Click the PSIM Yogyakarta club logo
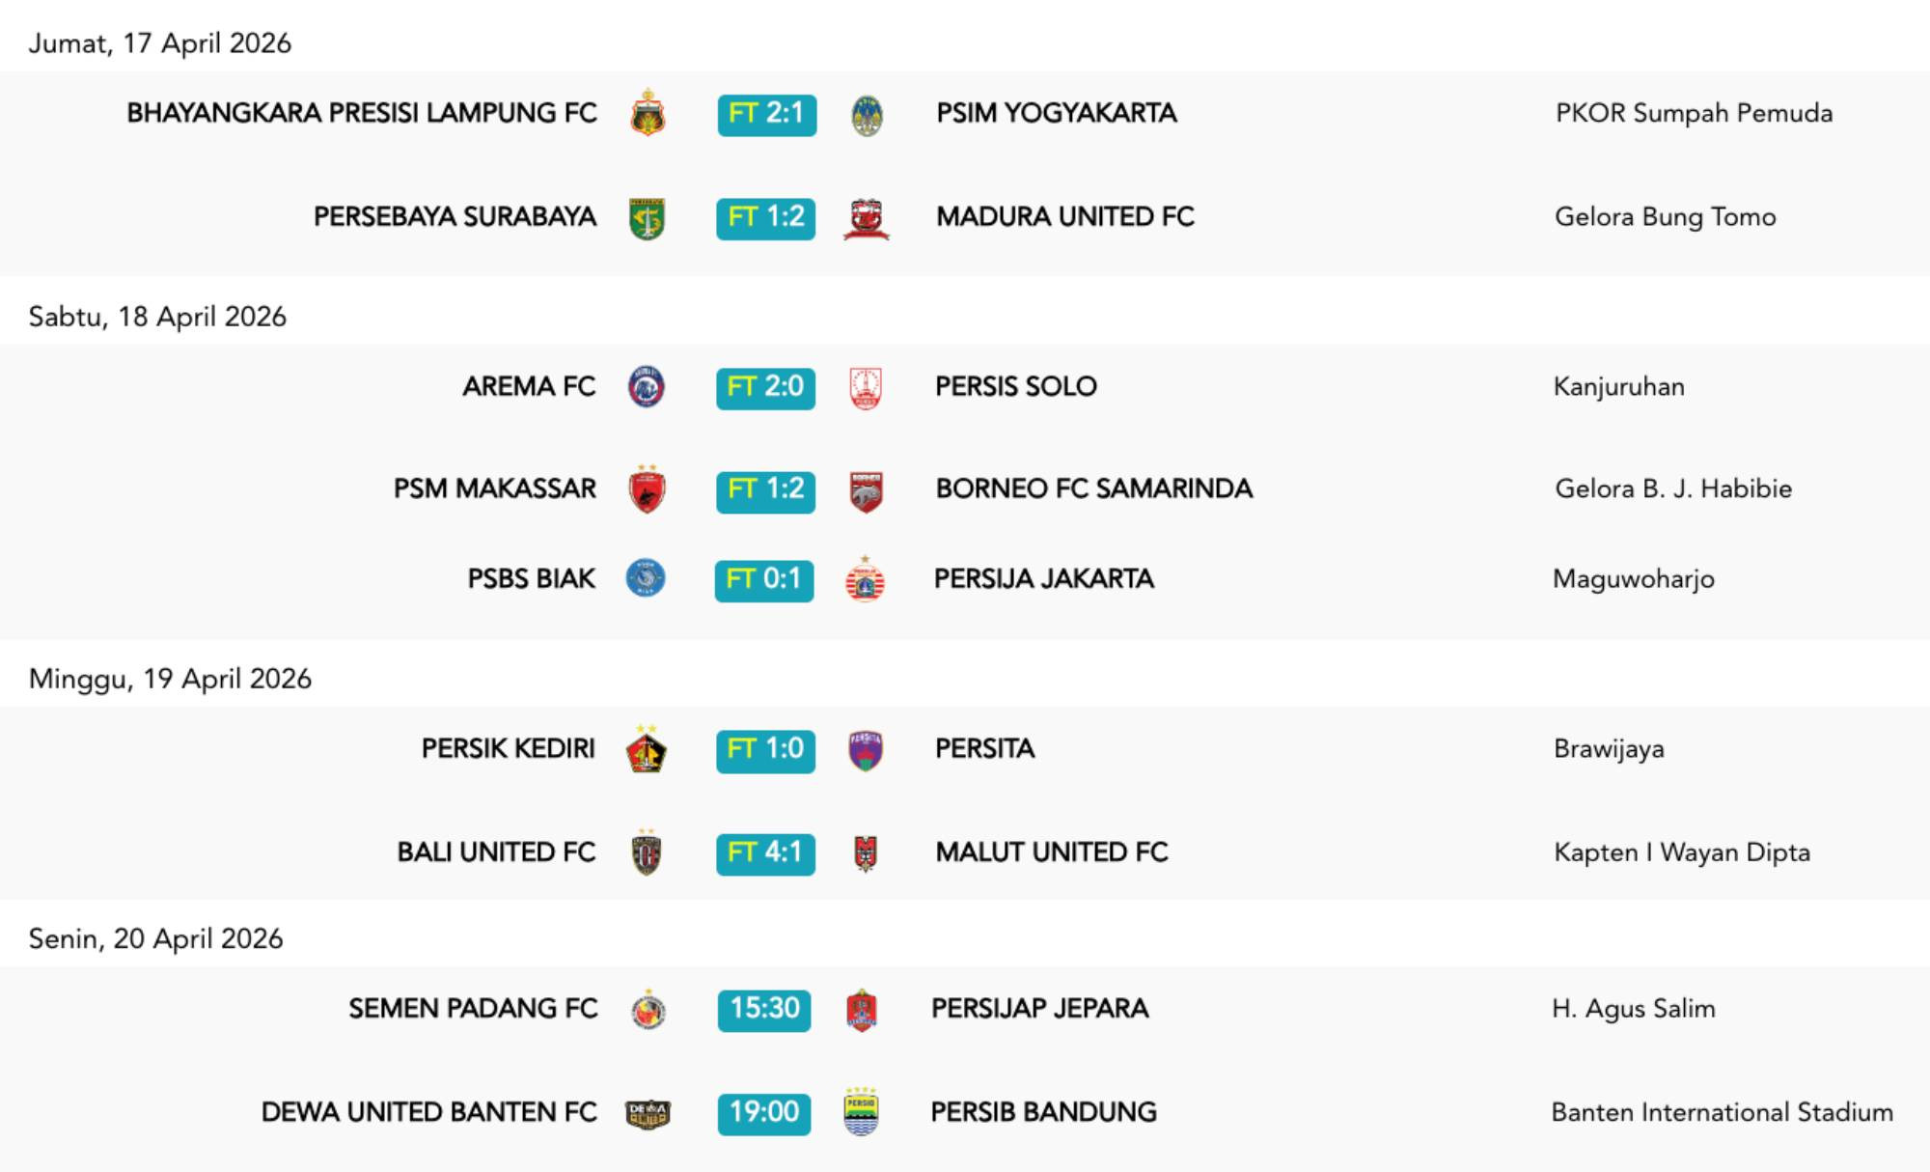 click(x=867, y=115)
